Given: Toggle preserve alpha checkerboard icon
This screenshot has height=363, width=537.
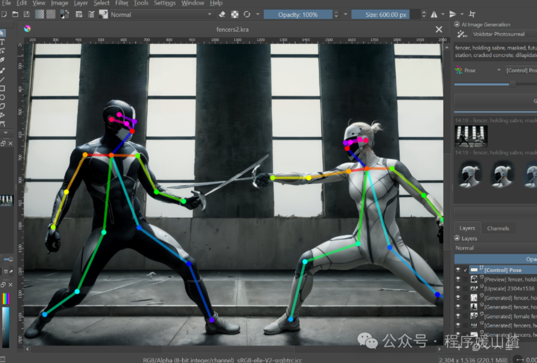Looking at the screenshot, I should tap(235, 14).
